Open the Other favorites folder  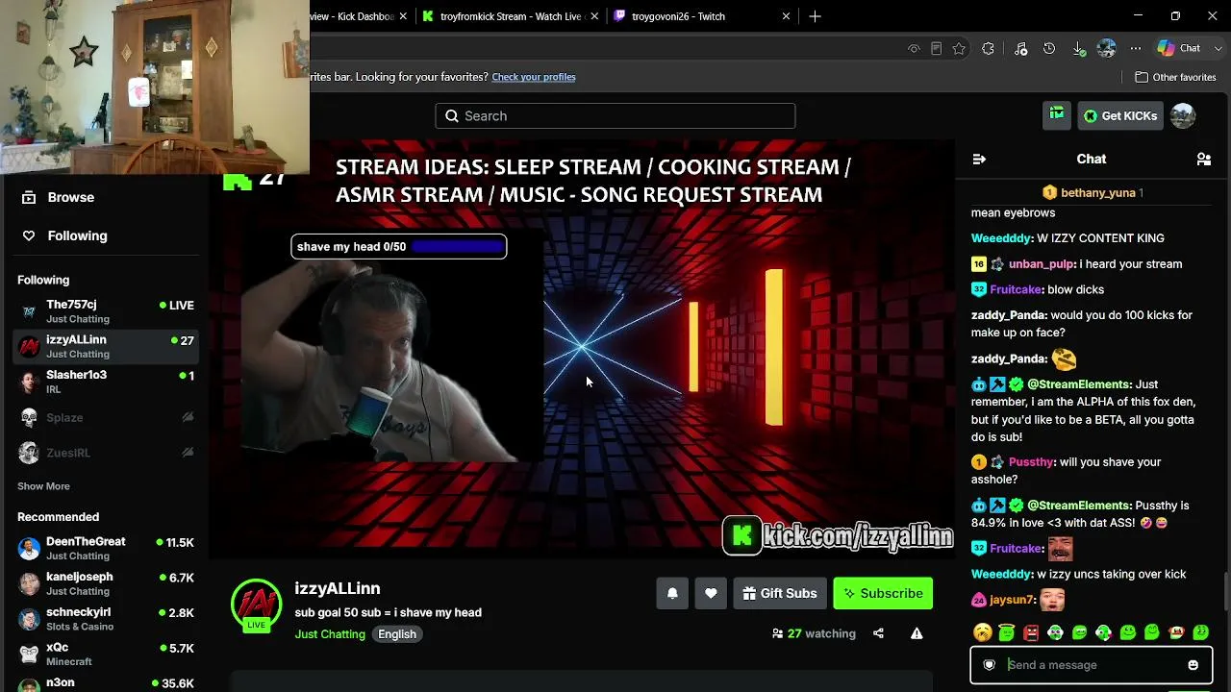[x=1175, y=77]
